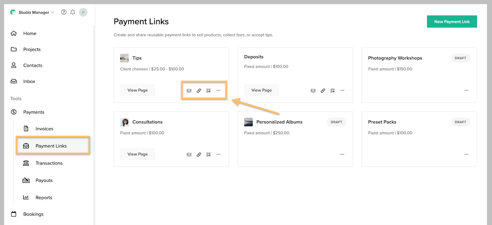Open more options on Photography Workshops card
The height and width of the screenshot is (225, 492).
click(x=466, y=91)
